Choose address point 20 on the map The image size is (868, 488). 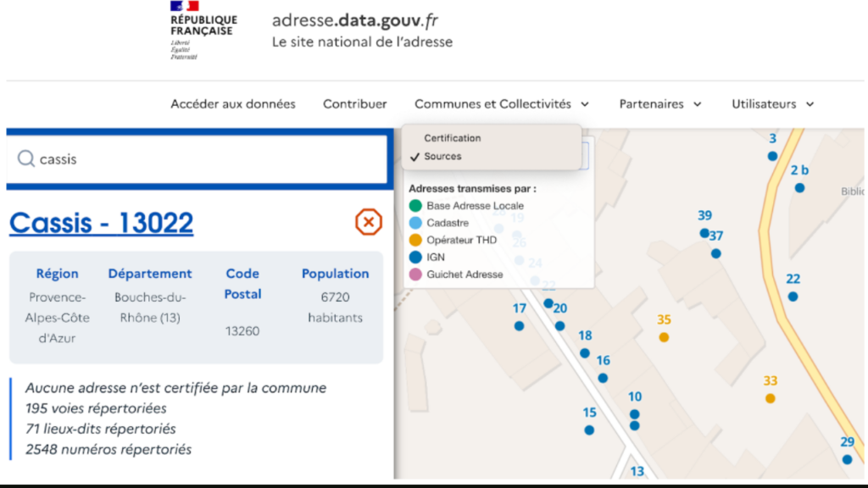click(559, 326)
